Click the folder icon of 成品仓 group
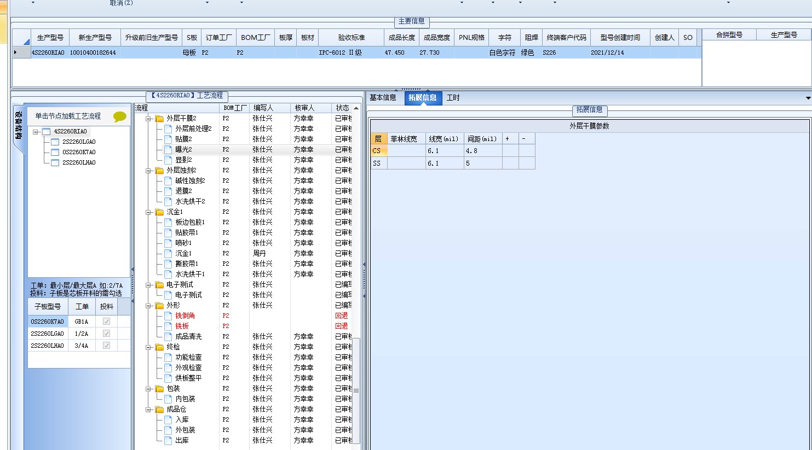812x450 pixels. point(159,410)
